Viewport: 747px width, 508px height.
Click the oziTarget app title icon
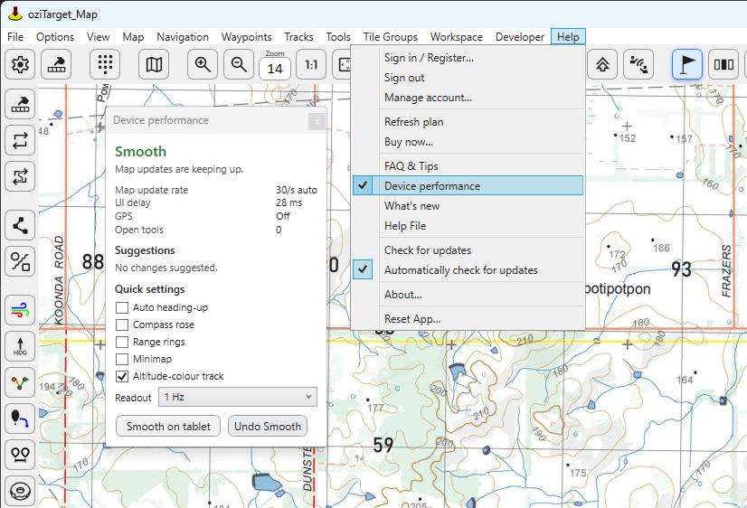[x=15, y=14]
